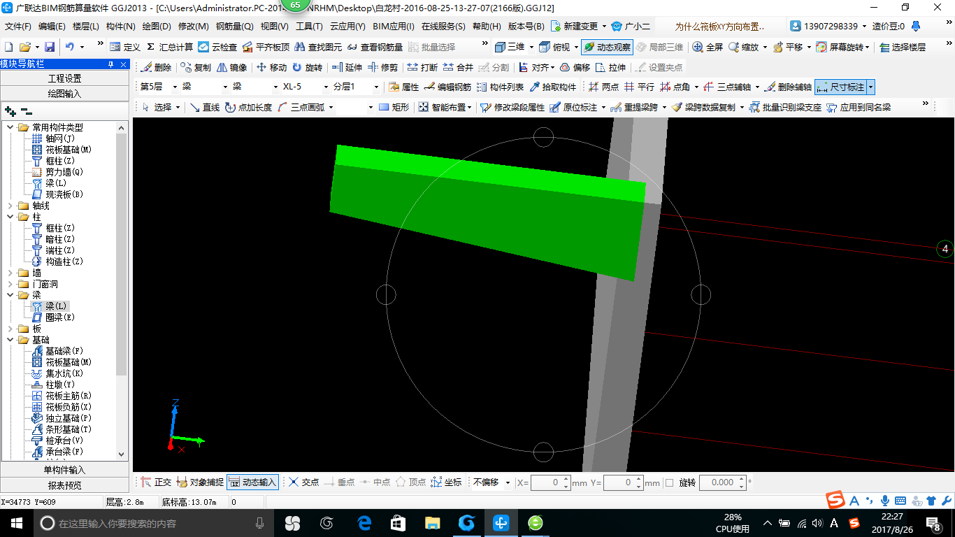Select the 修剪 (trim) tool
Viewport: 955px width, 537px height.
coord(382,68)
